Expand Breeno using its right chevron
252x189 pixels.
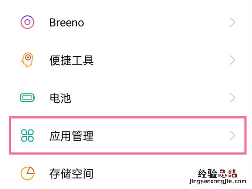tap(232, 22)
